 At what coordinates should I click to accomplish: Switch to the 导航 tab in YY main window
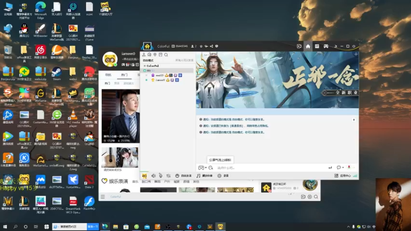pyautogui.click(x=108, y=75)
